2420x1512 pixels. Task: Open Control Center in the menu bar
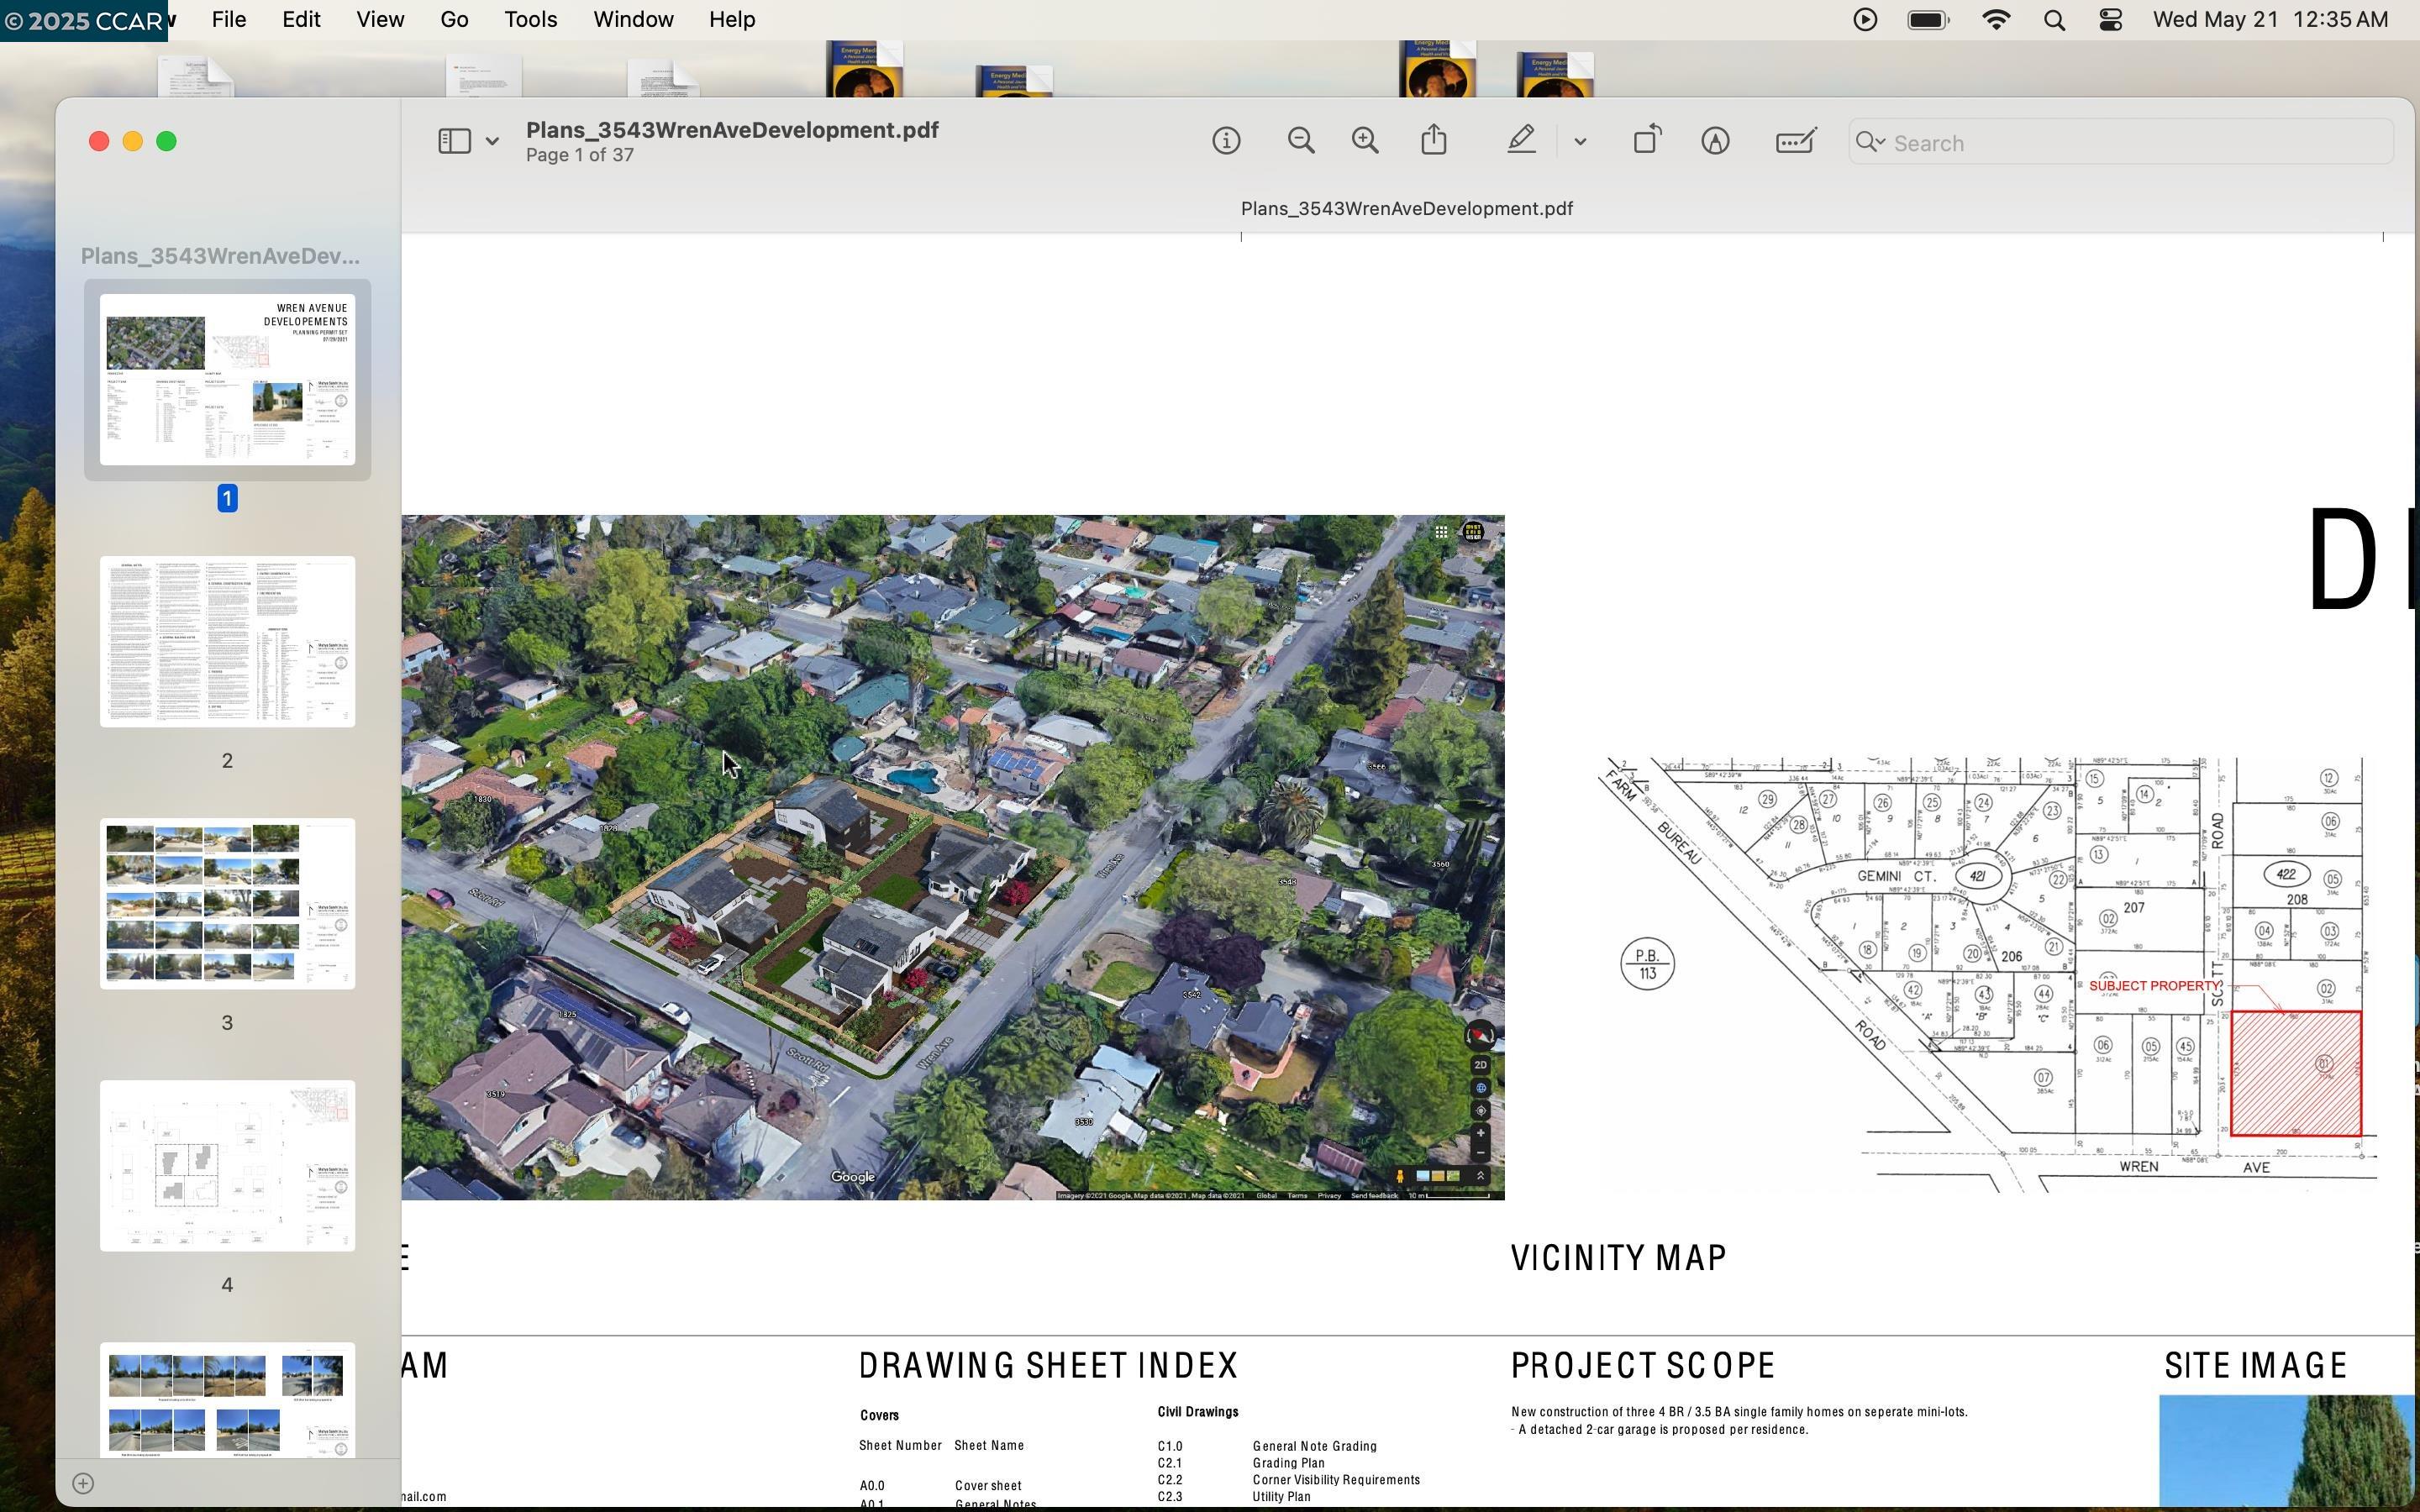2110,20
